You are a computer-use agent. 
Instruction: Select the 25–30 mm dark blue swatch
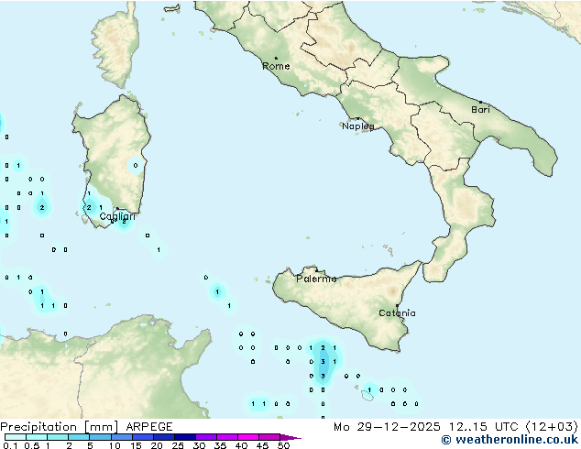[x=185, y=437]
